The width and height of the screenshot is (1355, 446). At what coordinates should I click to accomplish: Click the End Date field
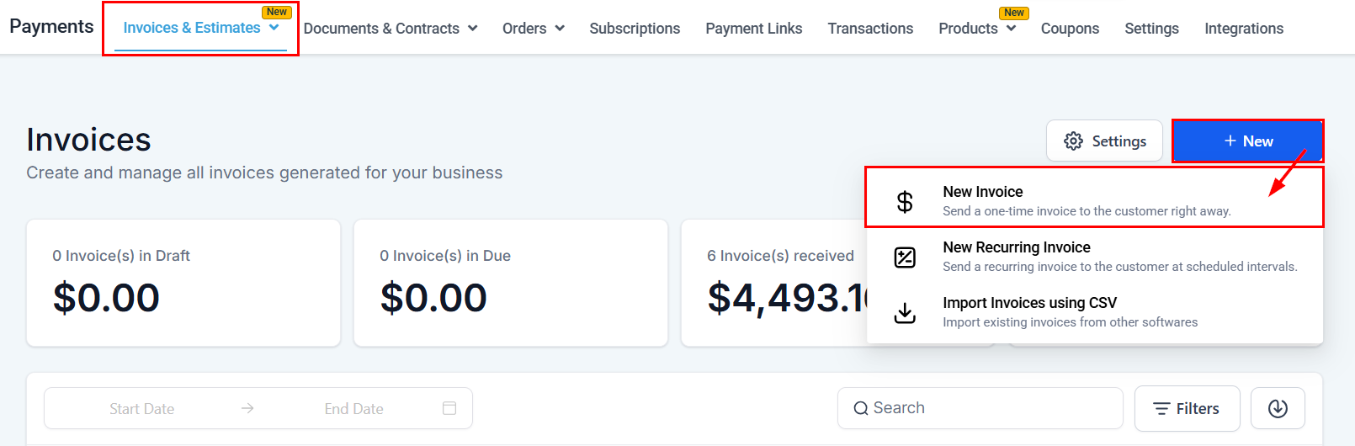click(x=353, y=408)
